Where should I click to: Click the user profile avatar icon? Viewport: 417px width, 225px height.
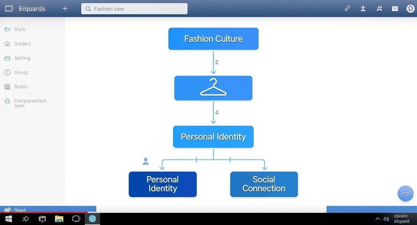410,8
